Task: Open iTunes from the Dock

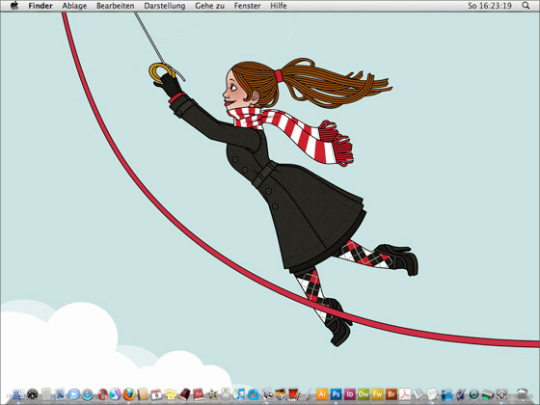Action: pos(239,394)
